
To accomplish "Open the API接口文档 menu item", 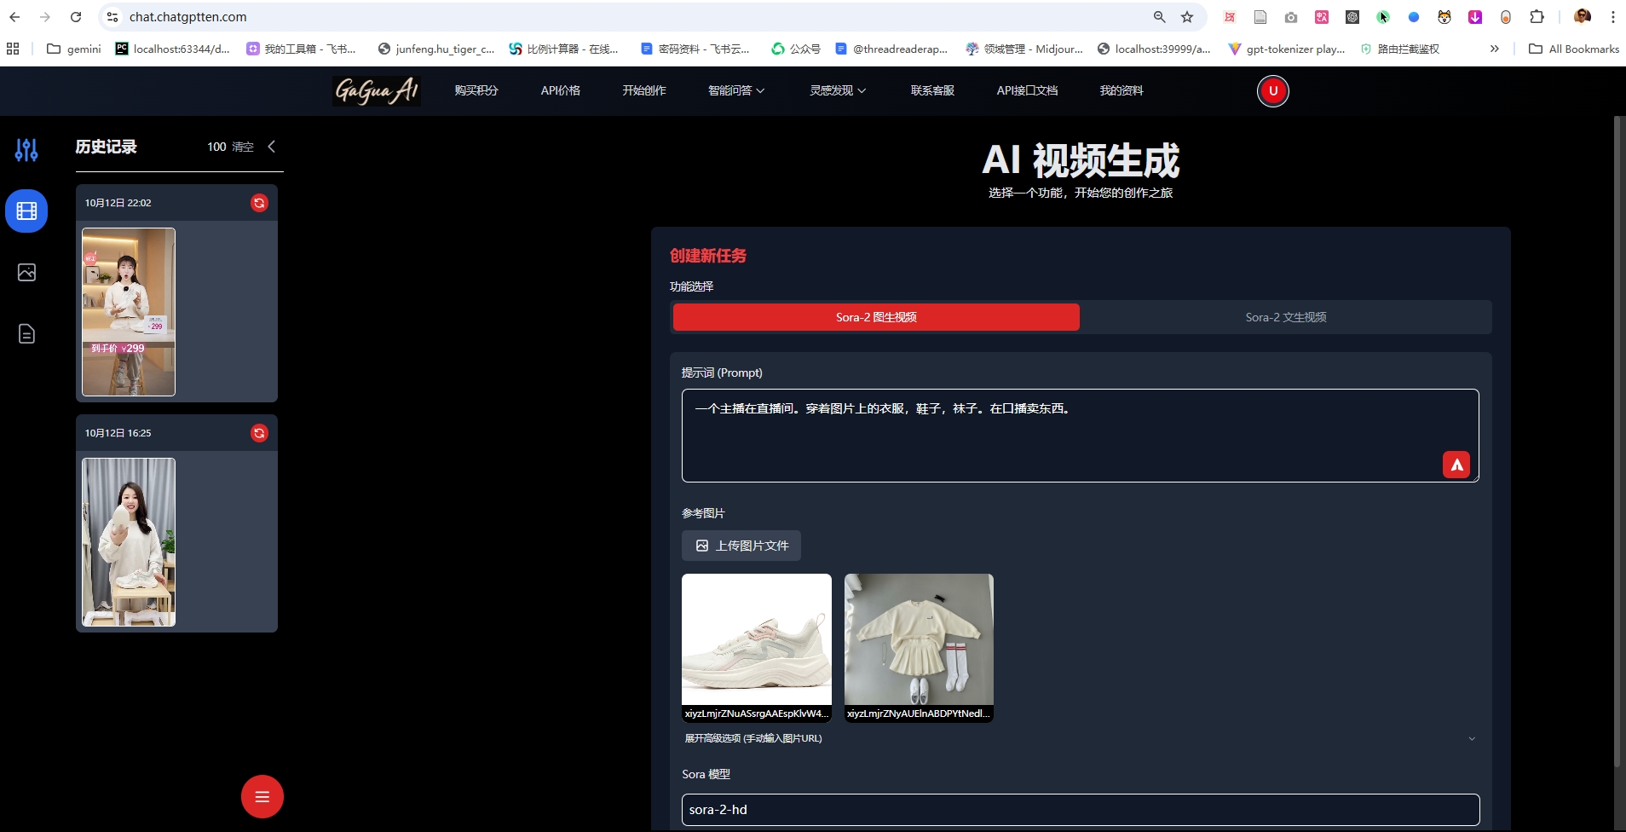I will coord(1027,90).
